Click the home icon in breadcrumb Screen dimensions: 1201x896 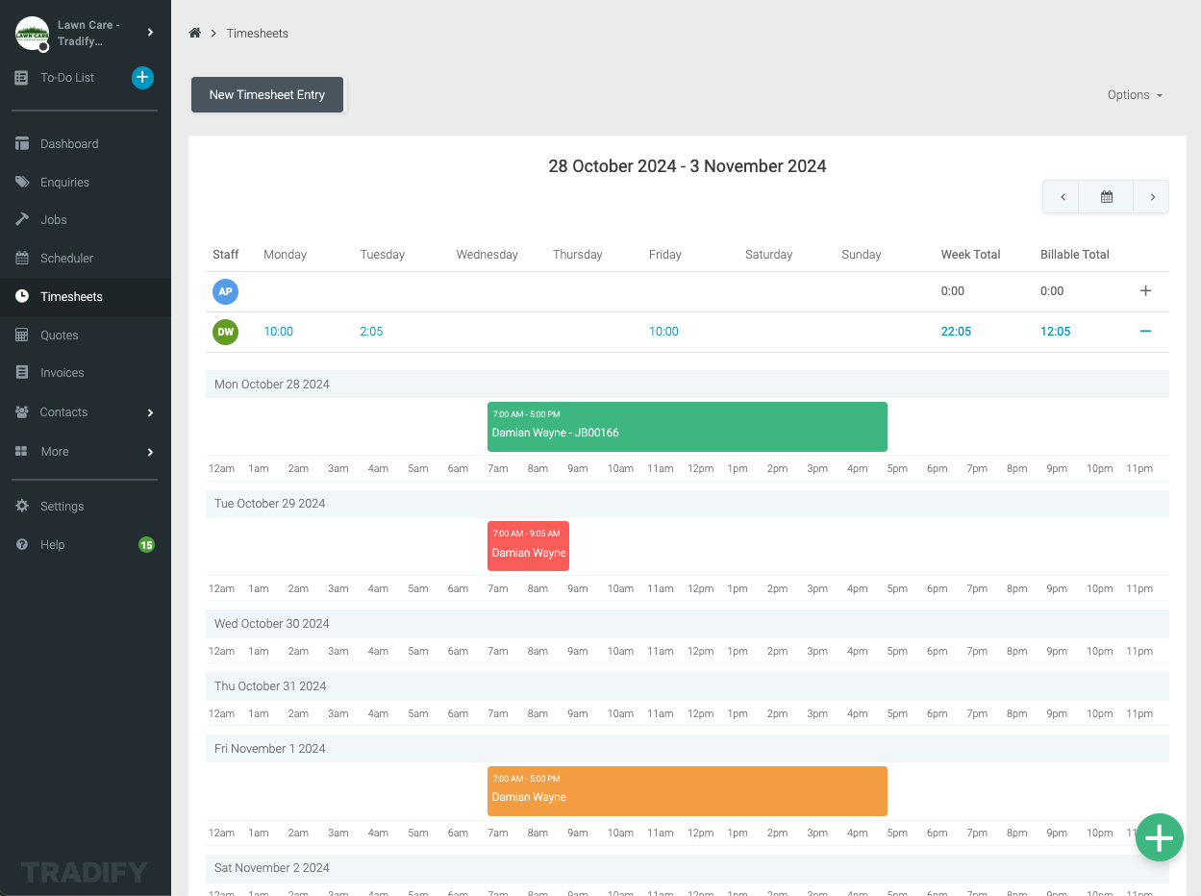195,33
